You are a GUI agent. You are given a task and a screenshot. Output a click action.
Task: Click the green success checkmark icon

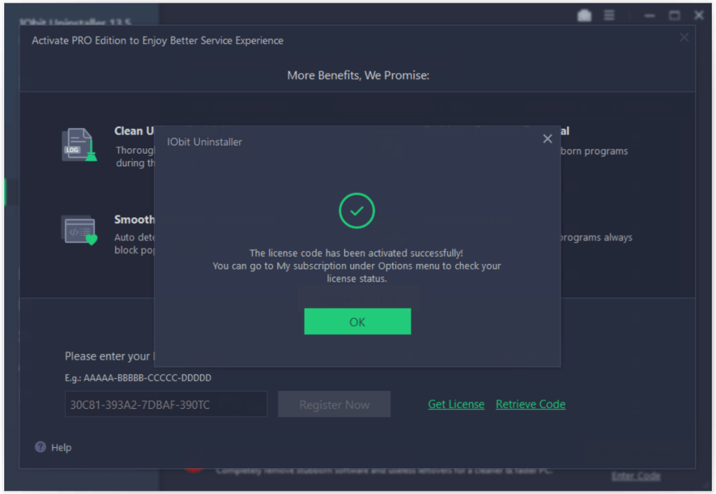(x=357, y=210)
